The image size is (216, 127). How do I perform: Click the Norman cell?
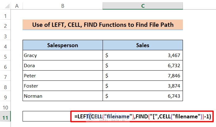tap(63, 96)
